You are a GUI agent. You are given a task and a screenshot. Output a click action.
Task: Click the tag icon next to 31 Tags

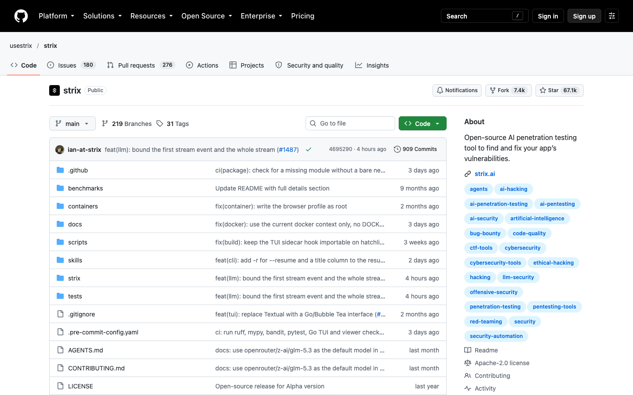tap(160, 124)
